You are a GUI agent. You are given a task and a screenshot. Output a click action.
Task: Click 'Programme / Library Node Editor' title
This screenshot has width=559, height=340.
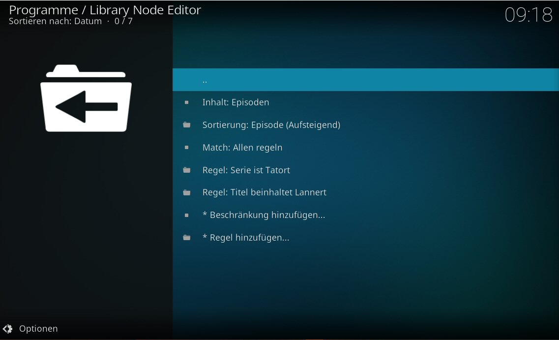pyautogui.click(x=105, y=10)
